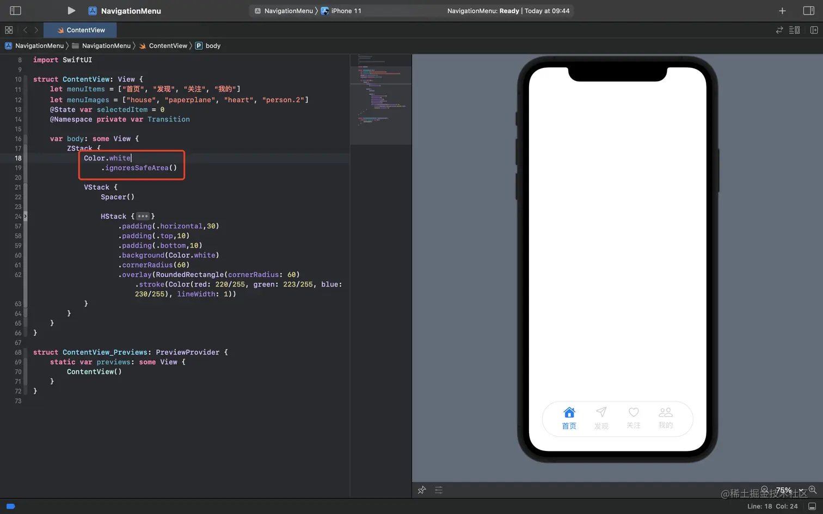Open NavigationMenu project in jump bar
The height and width of the screenshot is (514, 823).
35,46
